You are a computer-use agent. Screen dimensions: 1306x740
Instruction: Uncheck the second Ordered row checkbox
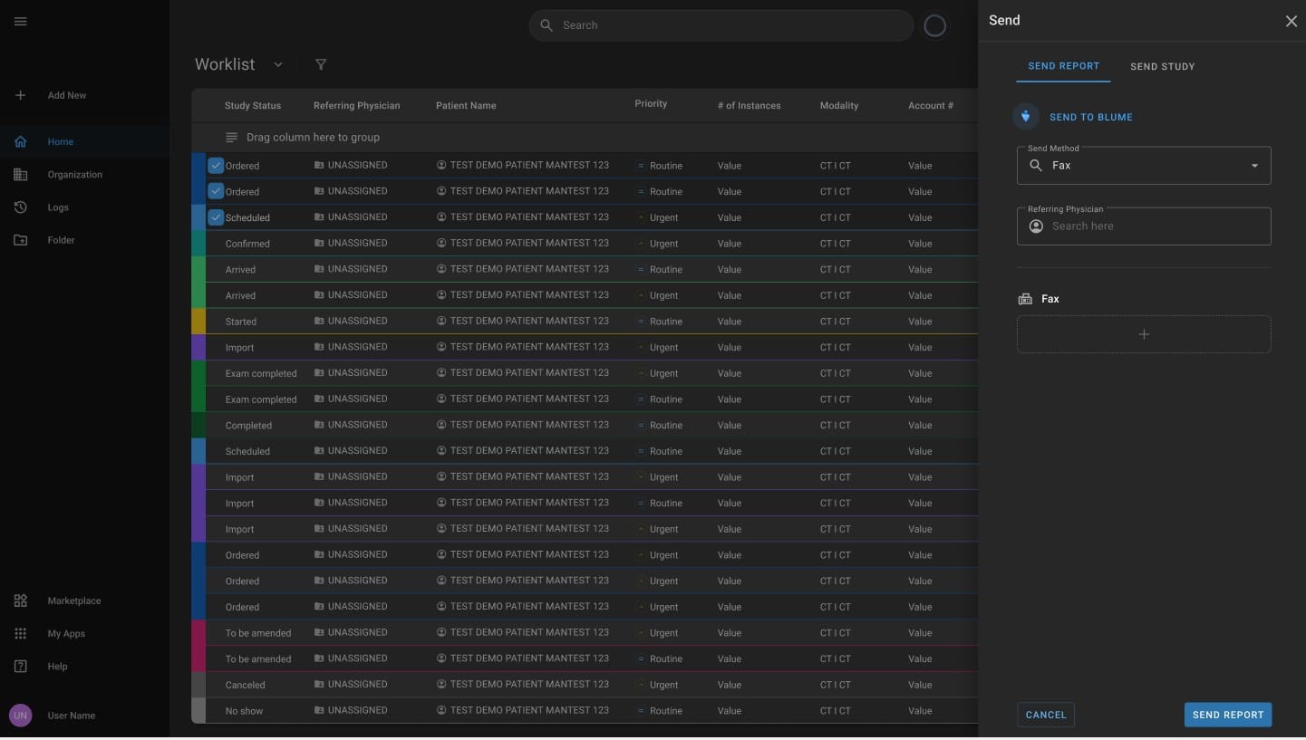pos(216,191)
